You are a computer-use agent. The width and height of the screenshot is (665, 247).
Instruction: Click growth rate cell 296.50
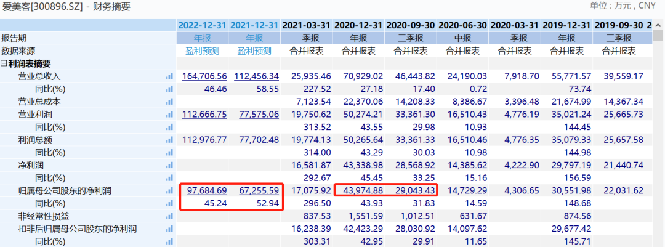pyautogui.click(x=318, y=204)
